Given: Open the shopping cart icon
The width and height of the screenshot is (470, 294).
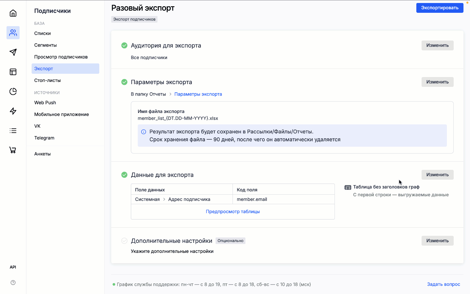Looking at the screenshot, I should pyautogui.click(x=13, y=150).
